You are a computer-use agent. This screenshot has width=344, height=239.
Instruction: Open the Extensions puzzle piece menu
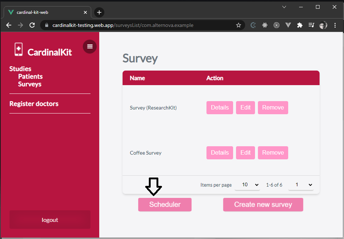pyautogui.click(x=299, y=25)
